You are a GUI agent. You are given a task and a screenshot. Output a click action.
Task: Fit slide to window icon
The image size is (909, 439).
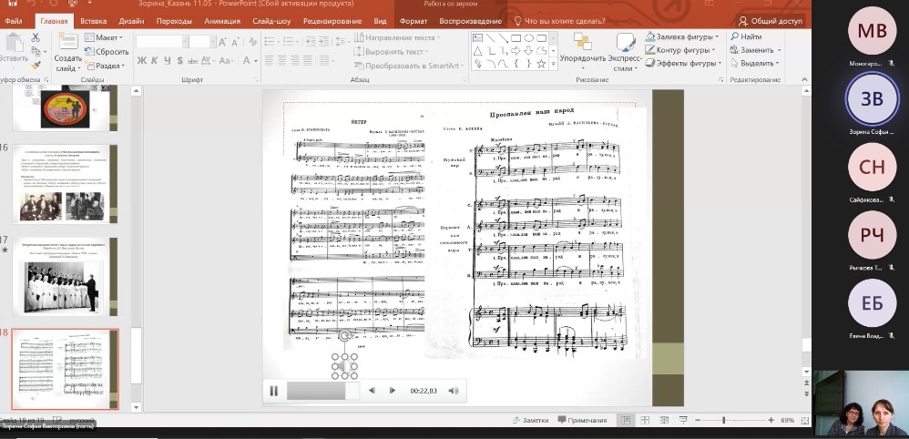pos(805,421)
